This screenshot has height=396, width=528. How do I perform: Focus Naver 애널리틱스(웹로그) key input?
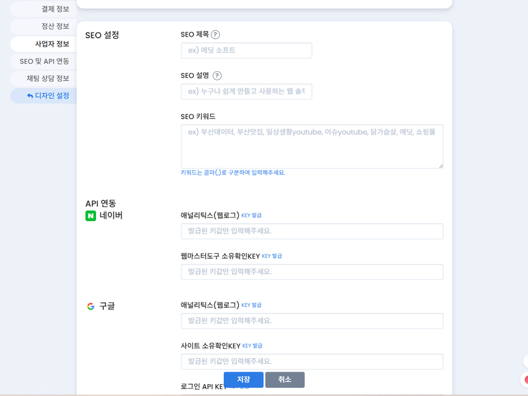point(312,232)
